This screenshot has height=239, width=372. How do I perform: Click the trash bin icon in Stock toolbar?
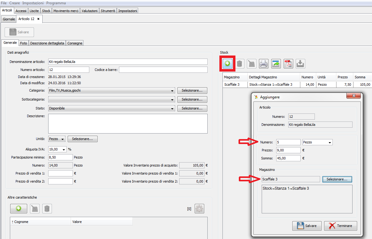click(239, 64)
